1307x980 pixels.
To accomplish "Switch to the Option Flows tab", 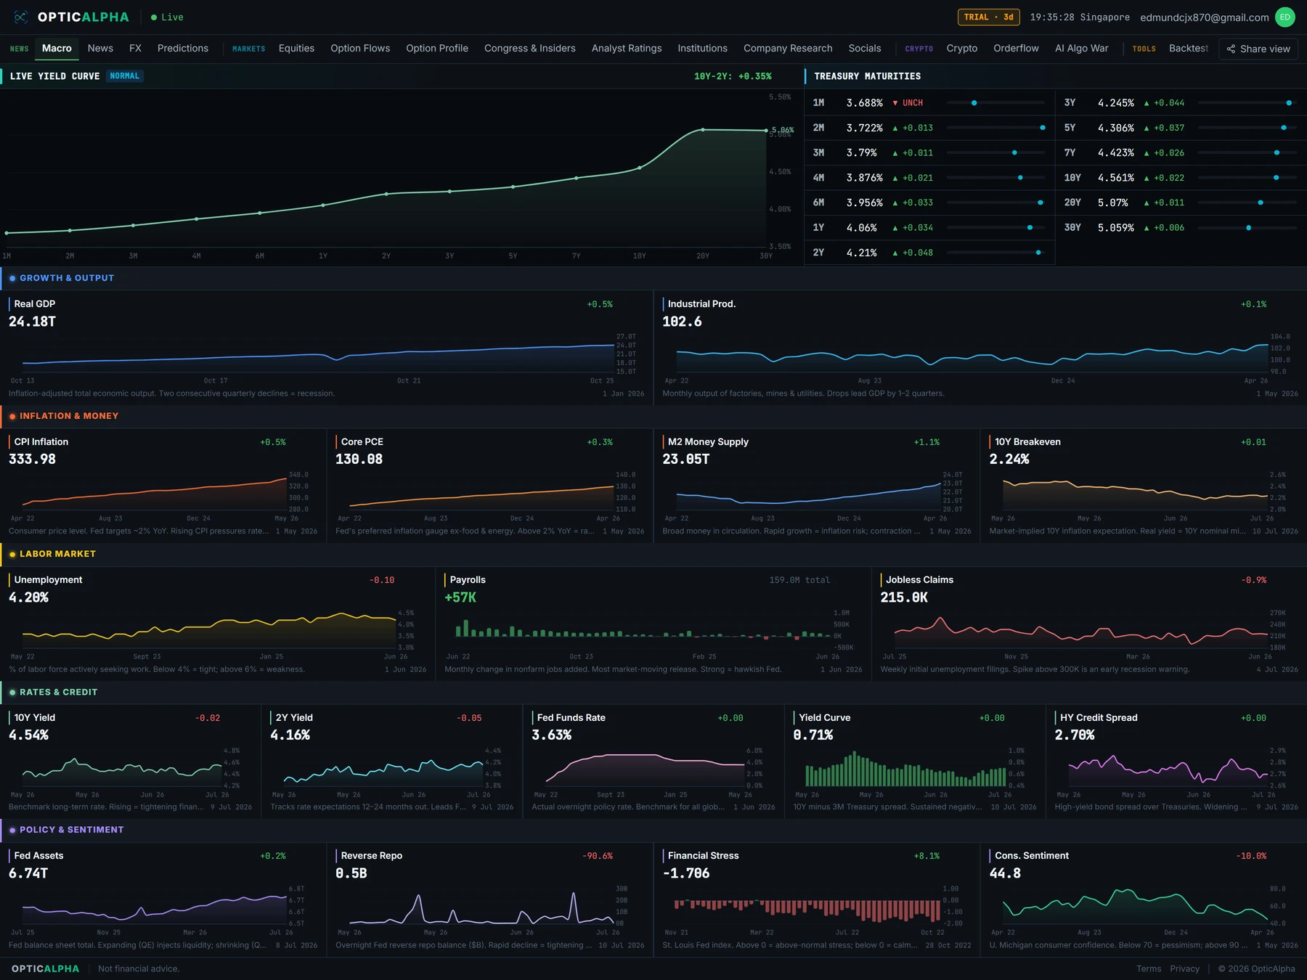I will coord(360,49).
